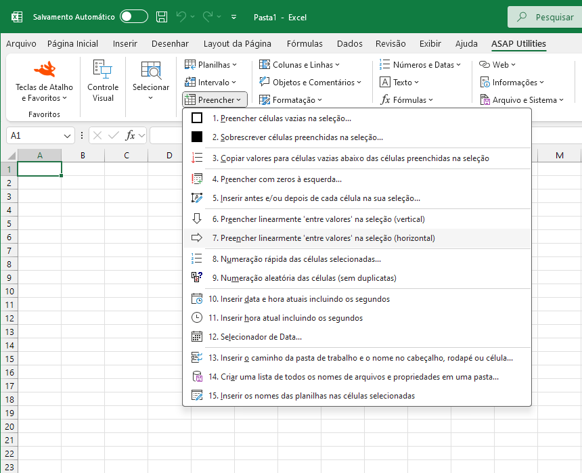The image size is (582, 473).
Task: Select row 10 header
Action: (x=9, y=291)
